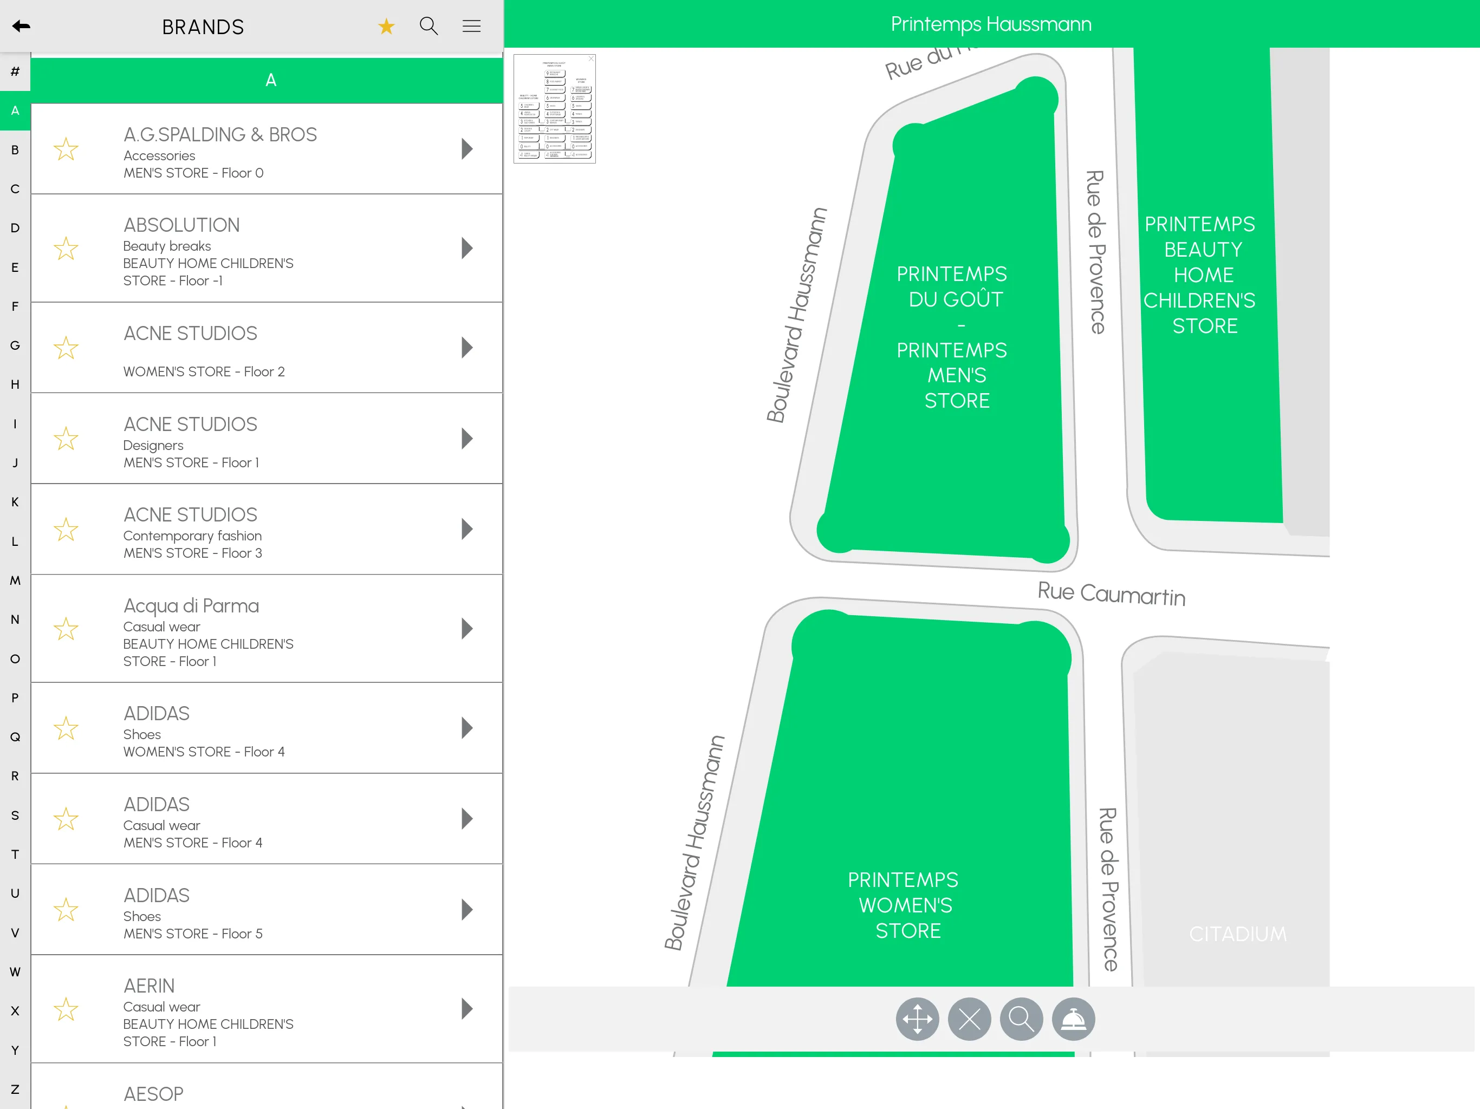Favorite ABSOLUTION with its star
Screen dimensions: 1480x1109
point(66,248)
